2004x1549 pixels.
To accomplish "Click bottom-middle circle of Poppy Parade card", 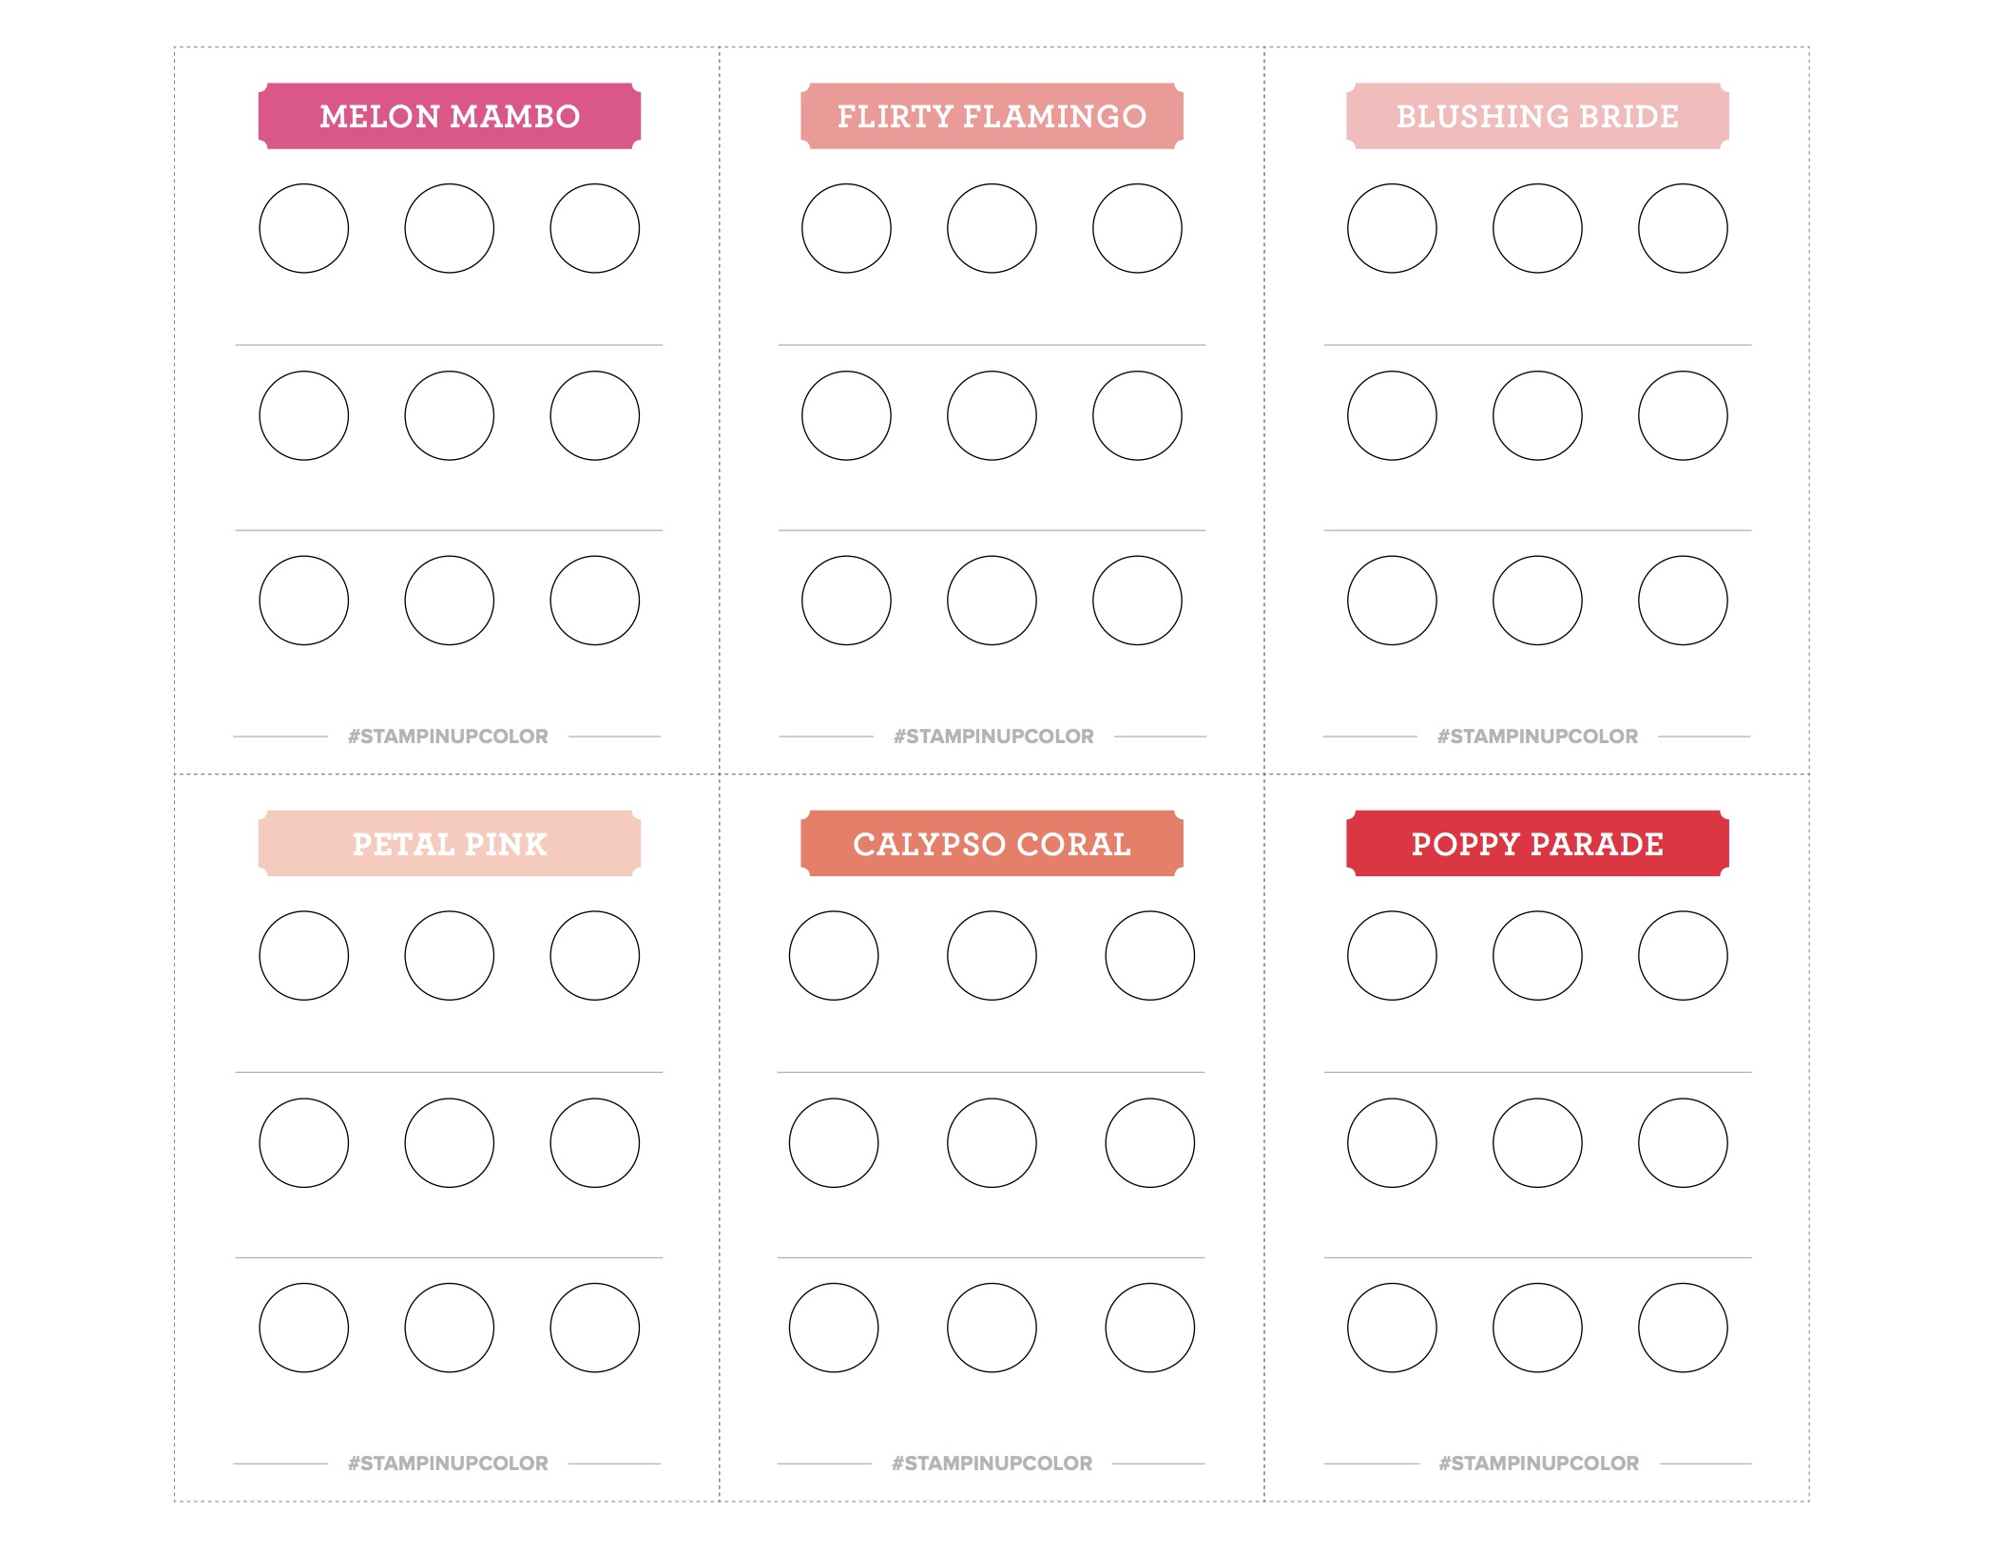I will click(1537, 1328).
